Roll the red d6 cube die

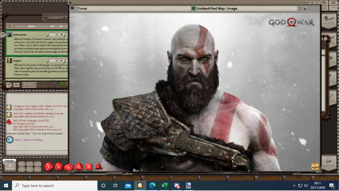(89, 167)
